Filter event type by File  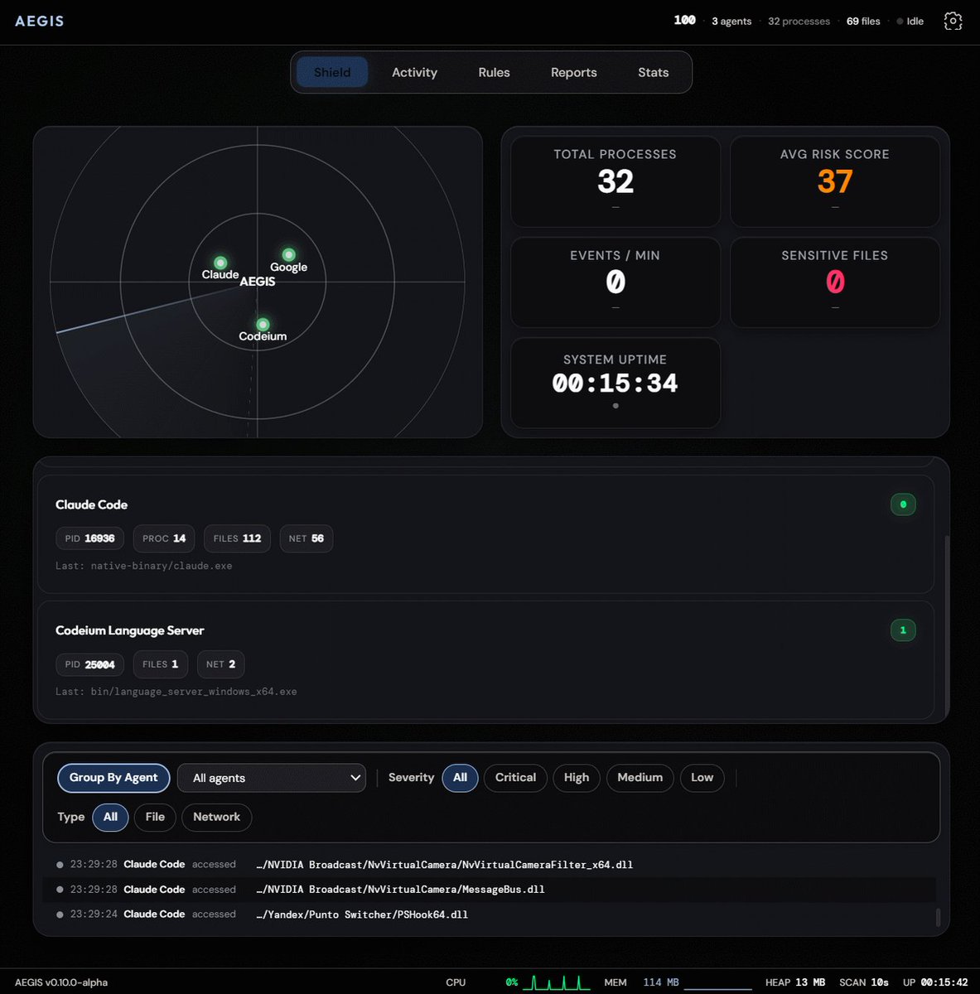[x=155, y=817]
